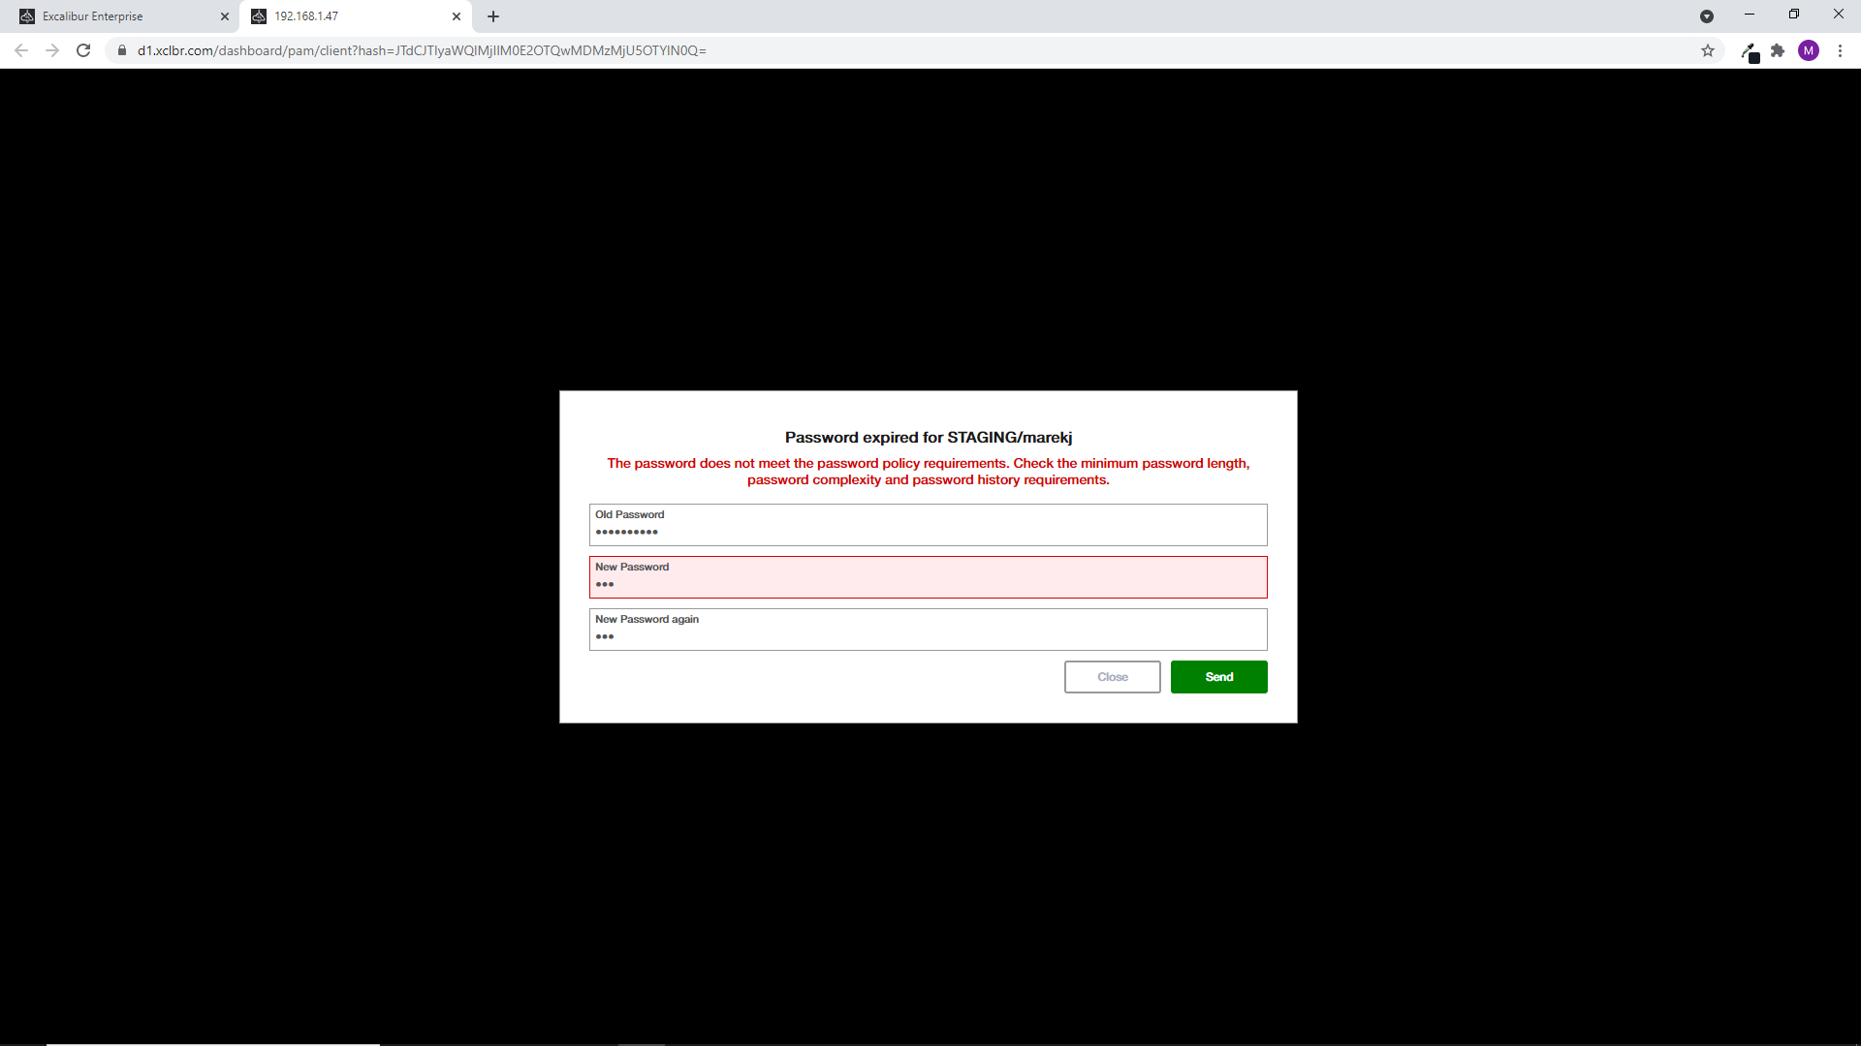This screenshot has height=1046, width=1861.
Task: Open the Chrome three-dot menu
Action: tap(1840, 50)
